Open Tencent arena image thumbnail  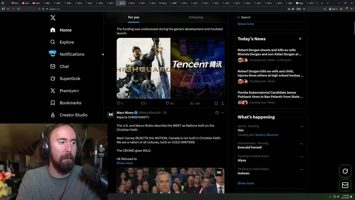click(197, 68)
